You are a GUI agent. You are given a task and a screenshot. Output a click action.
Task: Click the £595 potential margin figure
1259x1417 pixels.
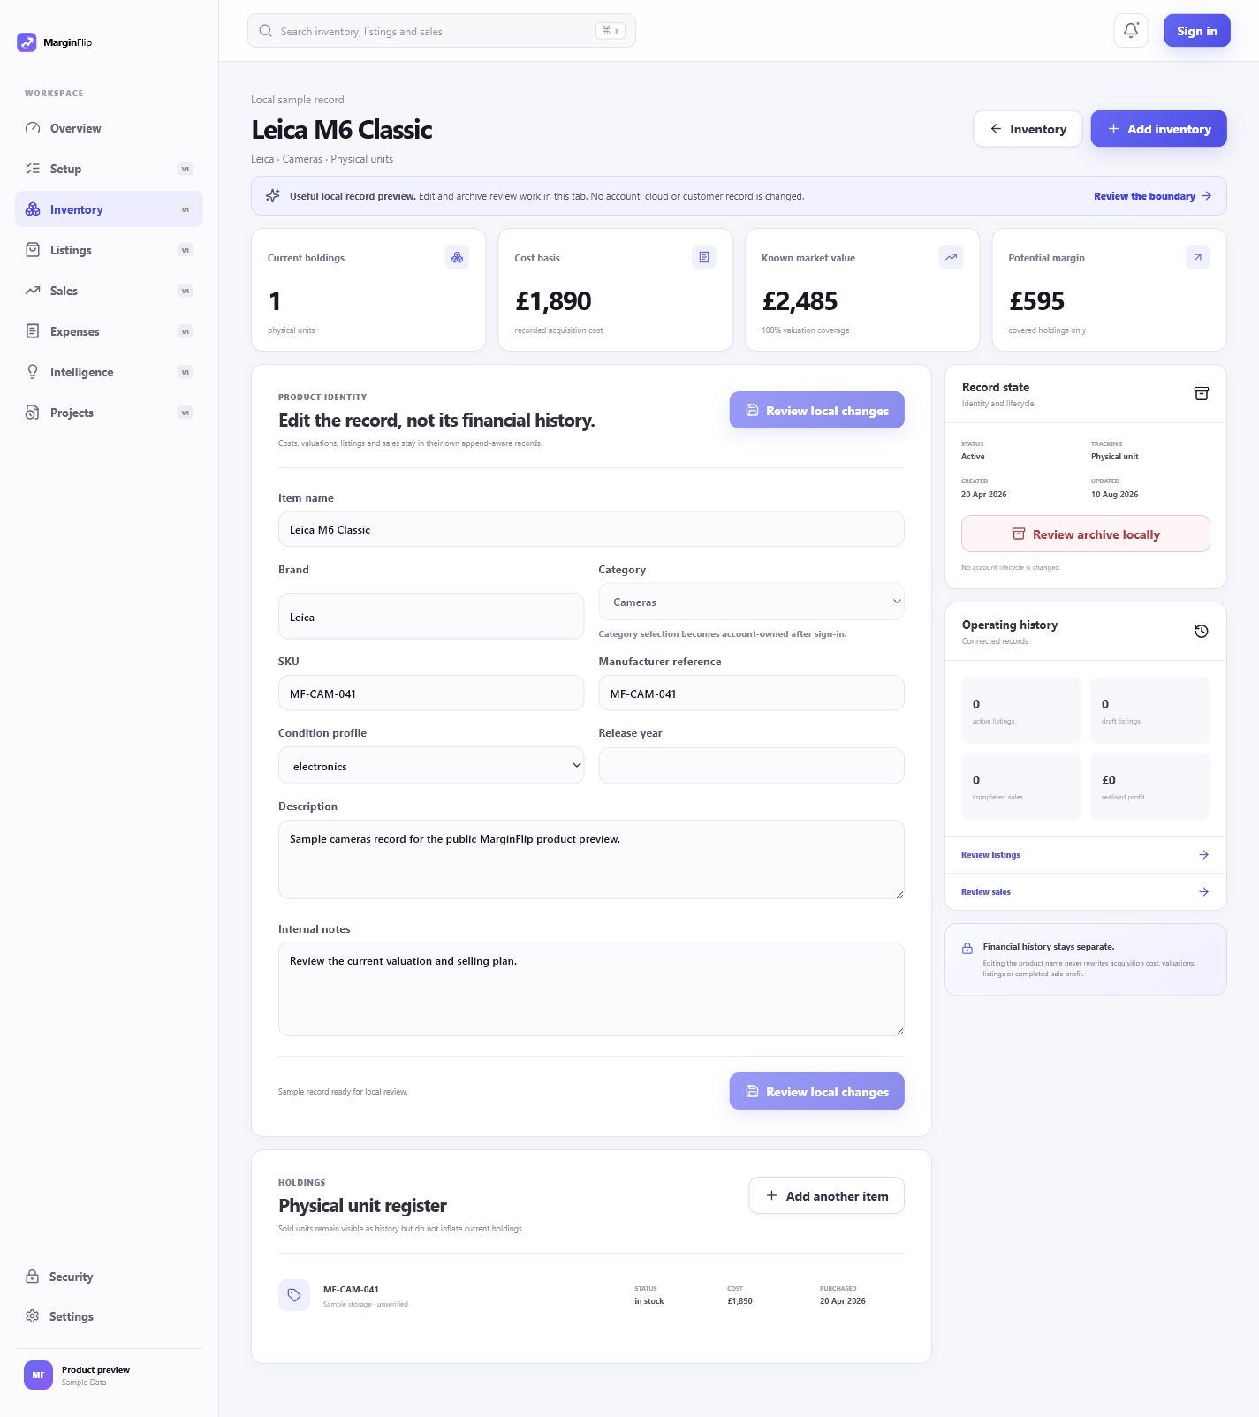(x=1036, y=301)
